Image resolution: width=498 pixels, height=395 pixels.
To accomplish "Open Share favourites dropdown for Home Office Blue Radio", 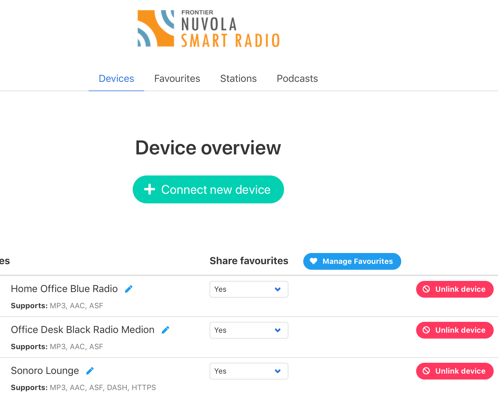I will (x=249, y=289).
